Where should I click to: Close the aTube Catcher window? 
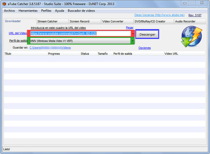[202, 3]
